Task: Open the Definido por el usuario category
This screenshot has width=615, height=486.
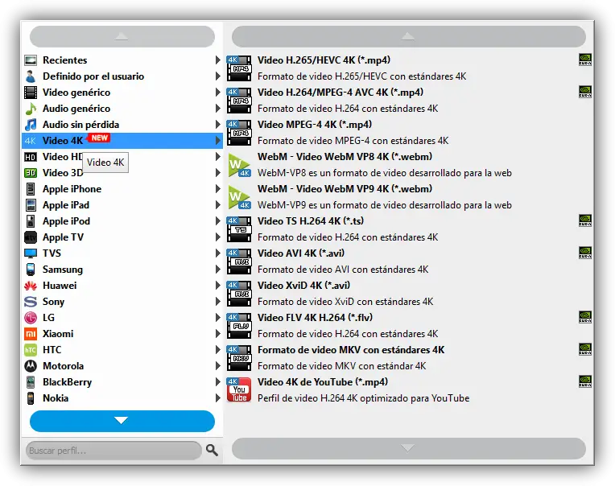Action: pos(122,76)
